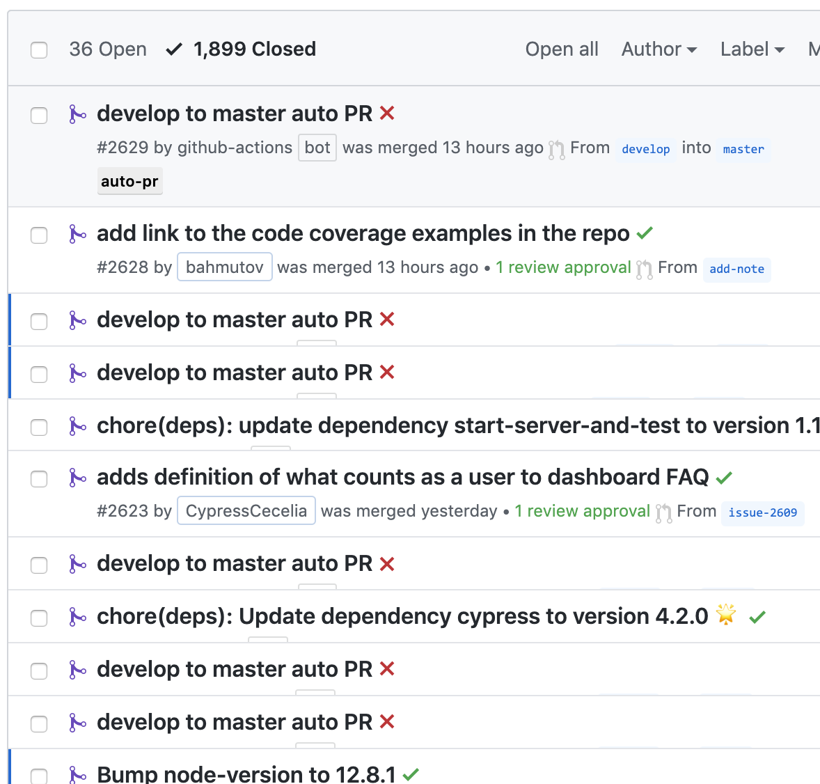Click the Open all link
820x784 pixels.
[561, 49]
